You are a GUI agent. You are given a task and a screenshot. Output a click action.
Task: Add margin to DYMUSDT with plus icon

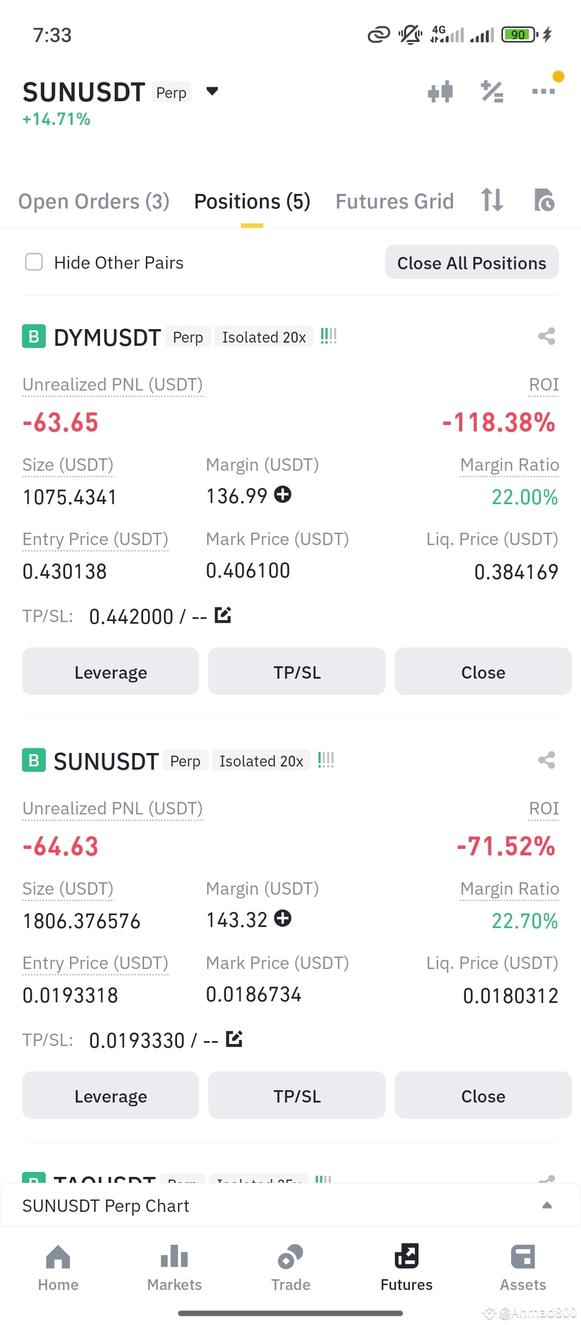pos(283,494)
